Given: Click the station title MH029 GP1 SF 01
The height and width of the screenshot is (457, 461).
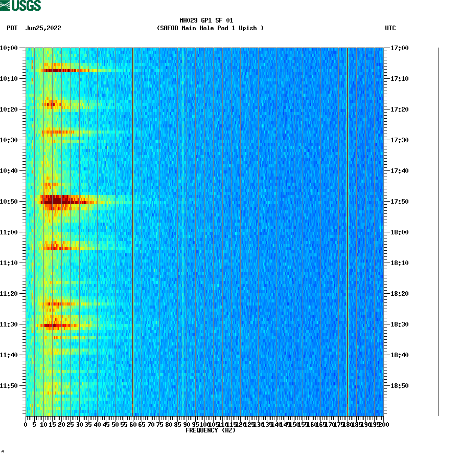Looking at the screenshot, I should point(206,20).
